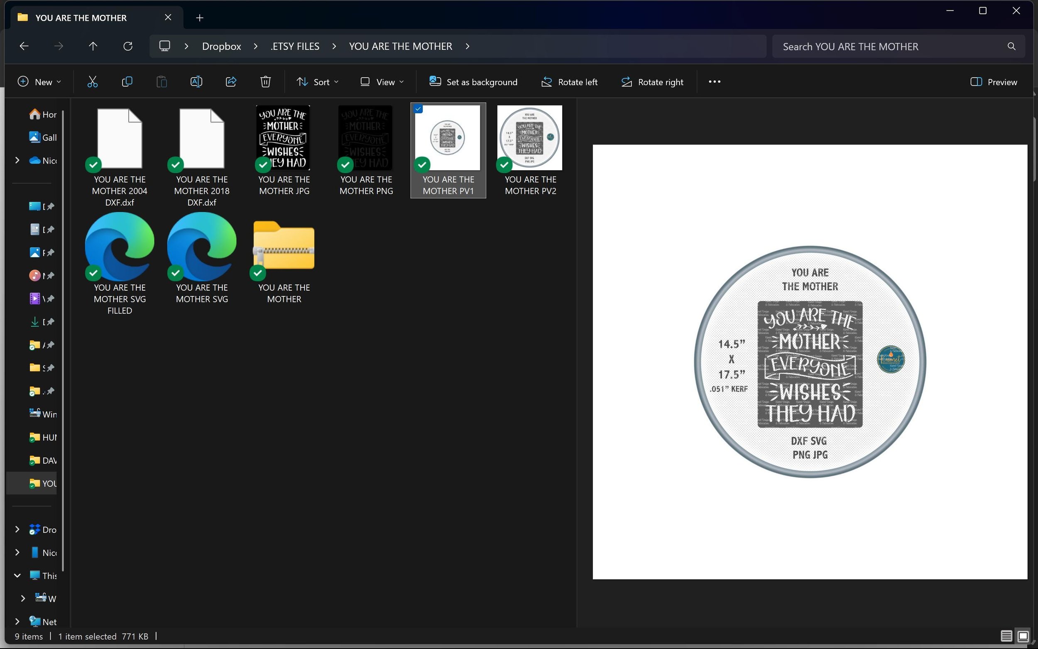Image resolution: width=1038 pixels, height=649 pixels.
Task: Click the Rename icon in toolbar
Action: [196, 81]
